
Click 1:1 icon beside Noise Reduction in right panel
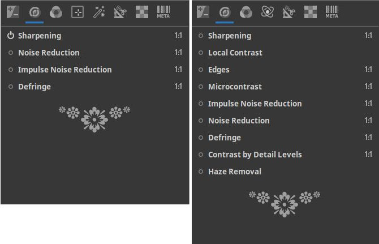tap(368, 121)
